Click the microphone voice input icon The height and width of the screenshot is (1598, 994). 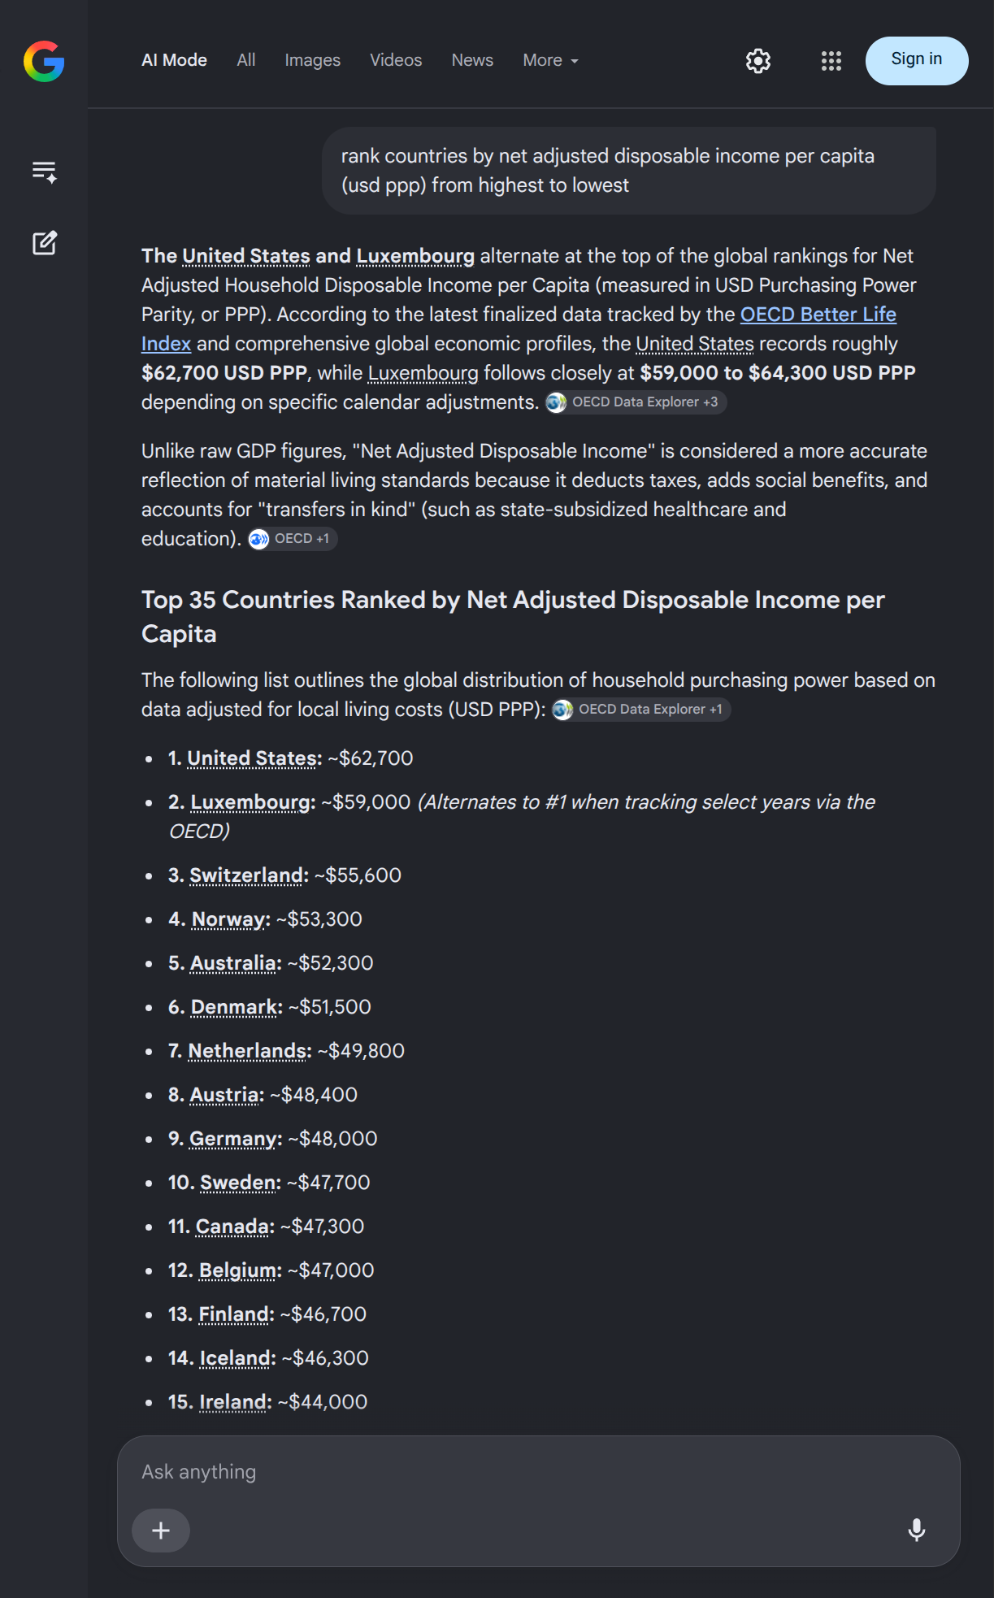[916, 1530]
